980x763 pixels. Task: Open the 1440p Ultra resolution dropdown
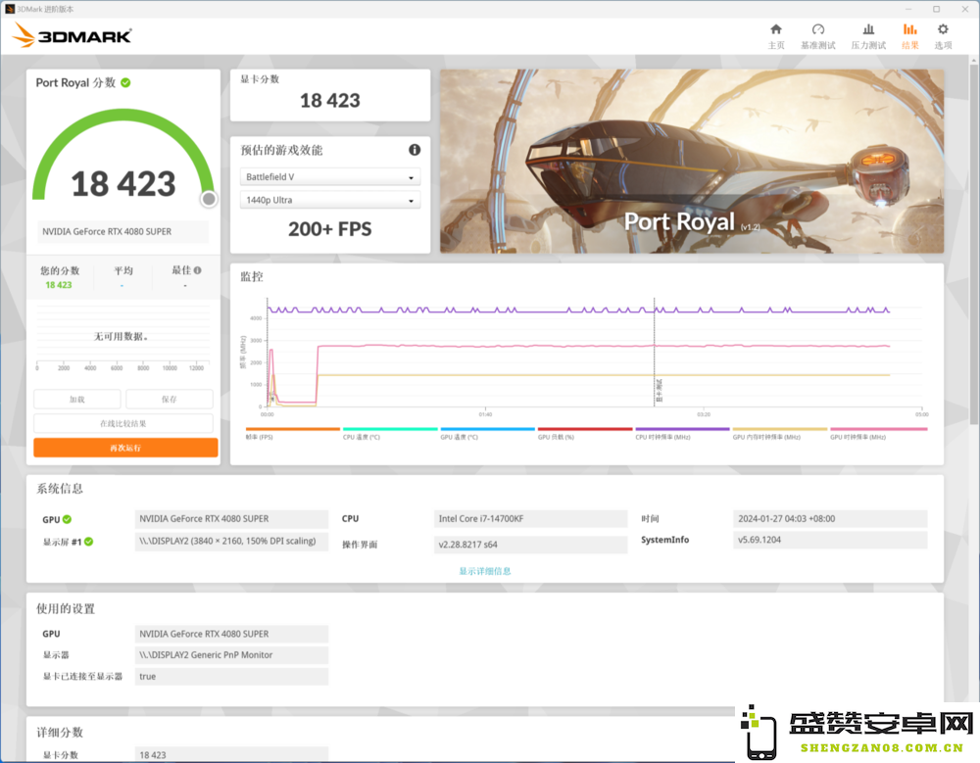330,200
